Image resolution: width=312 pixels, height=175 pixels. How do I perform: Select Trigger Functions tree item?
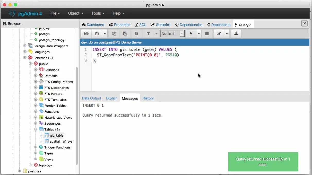57,147
